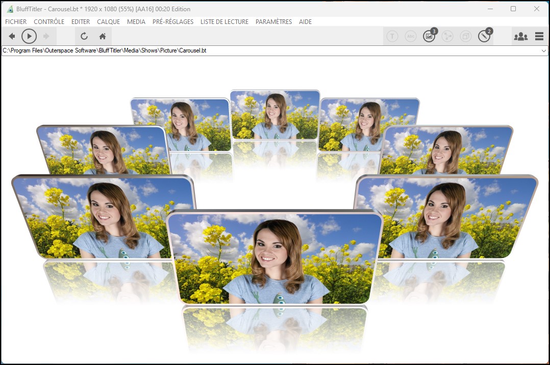Open the tool layers icon with badge 2
Screen dimensions: 550x365
pyautogui.click(x=484, y=36)
